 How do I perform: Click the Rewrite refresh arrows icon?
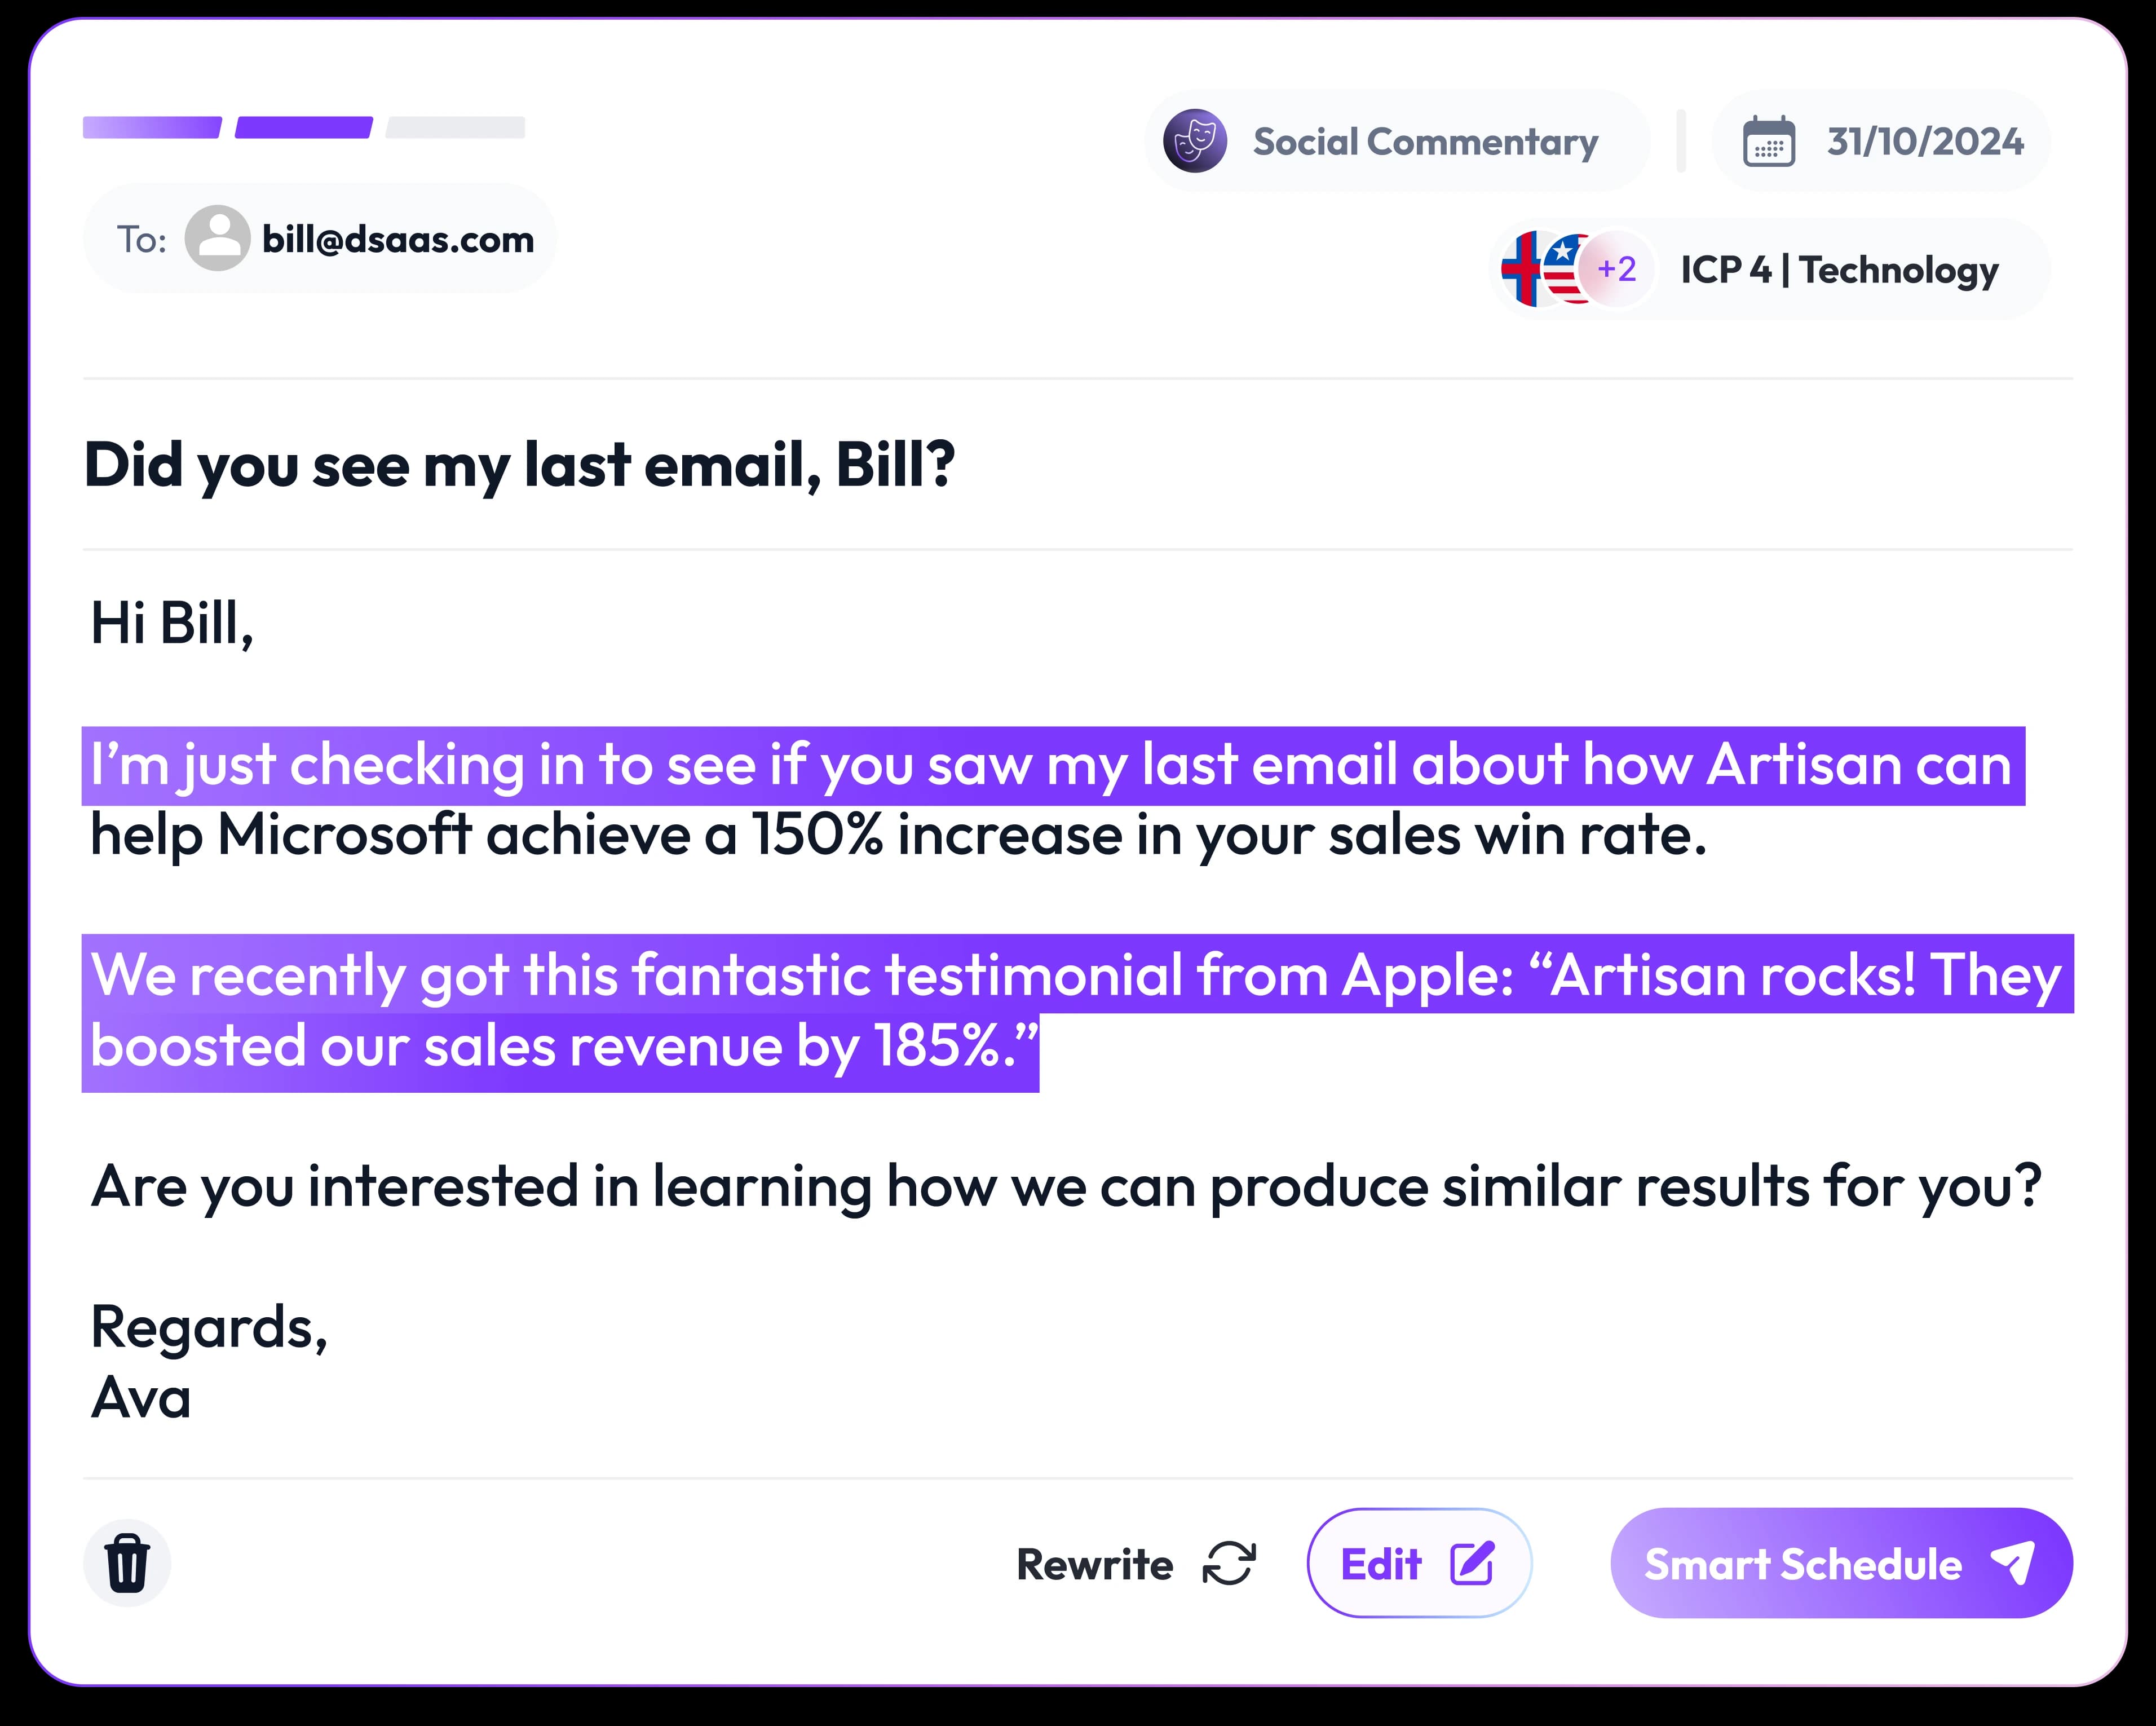(1229, 1564)
